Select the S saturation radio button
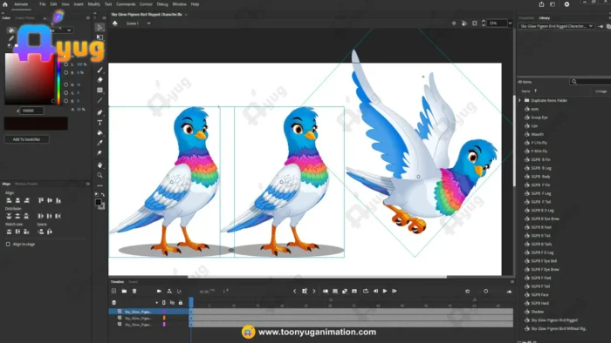The height and width of the screenshot is (343, 611). tap(65, 64)
